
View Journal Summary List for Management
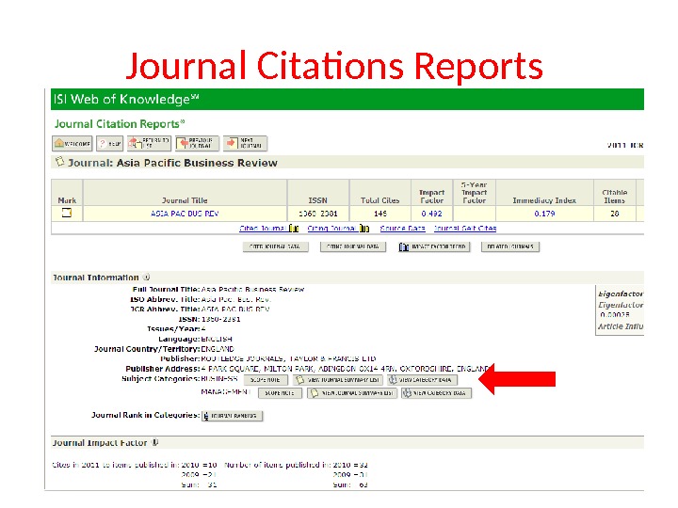352,393
